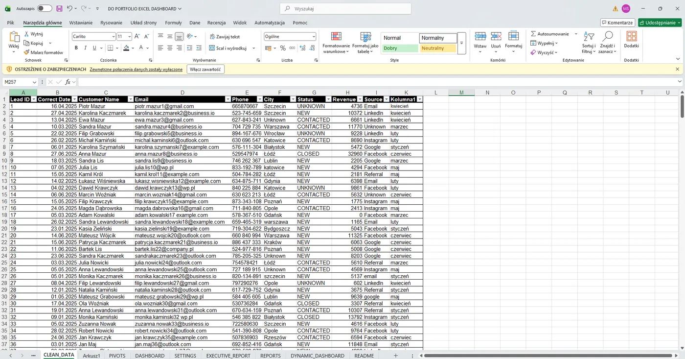Toggle Bold formatting
The height and width of the screenshot is (359, 685).
click(x=76, y=48)
